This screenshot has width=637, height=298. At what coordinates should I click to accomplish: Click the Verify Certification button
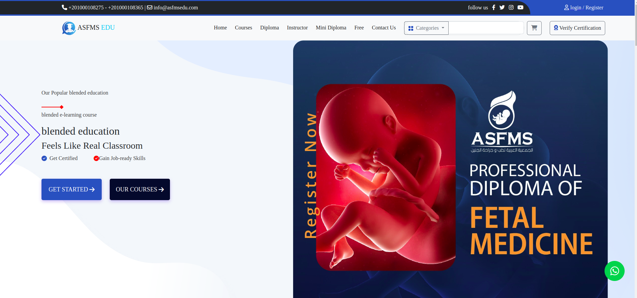click(577, 28)
